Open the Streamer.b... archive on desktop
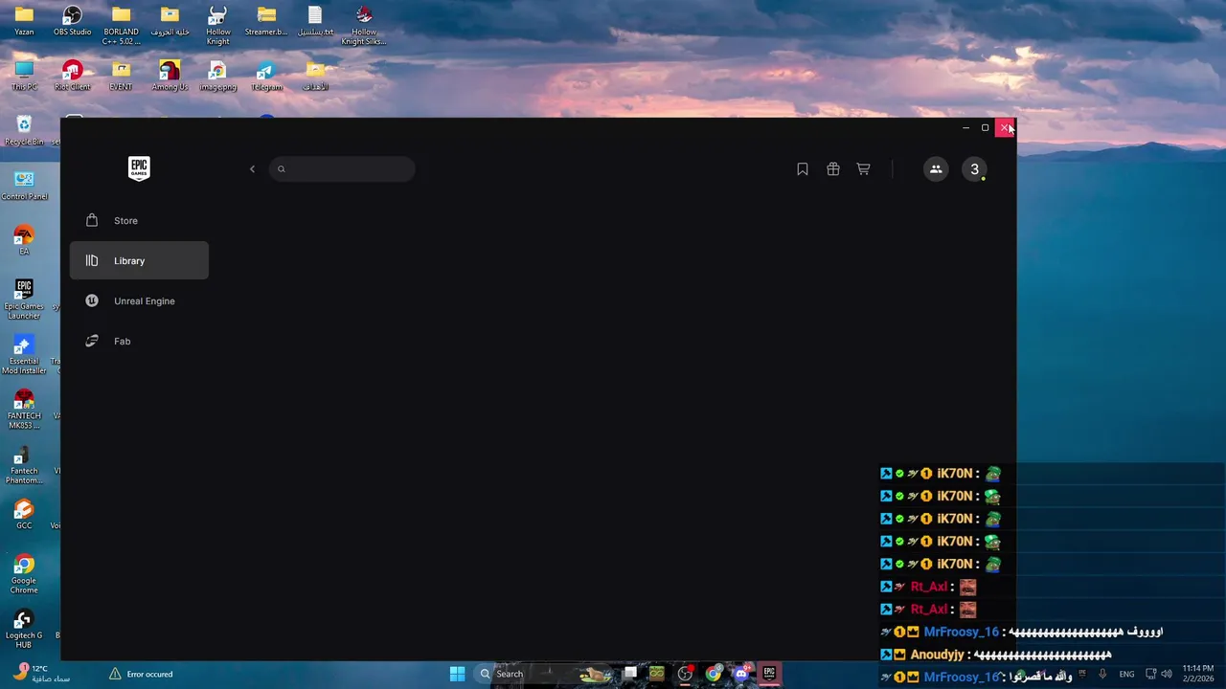The height and width of the screenshot is (689, 1226). coord(266,21)
